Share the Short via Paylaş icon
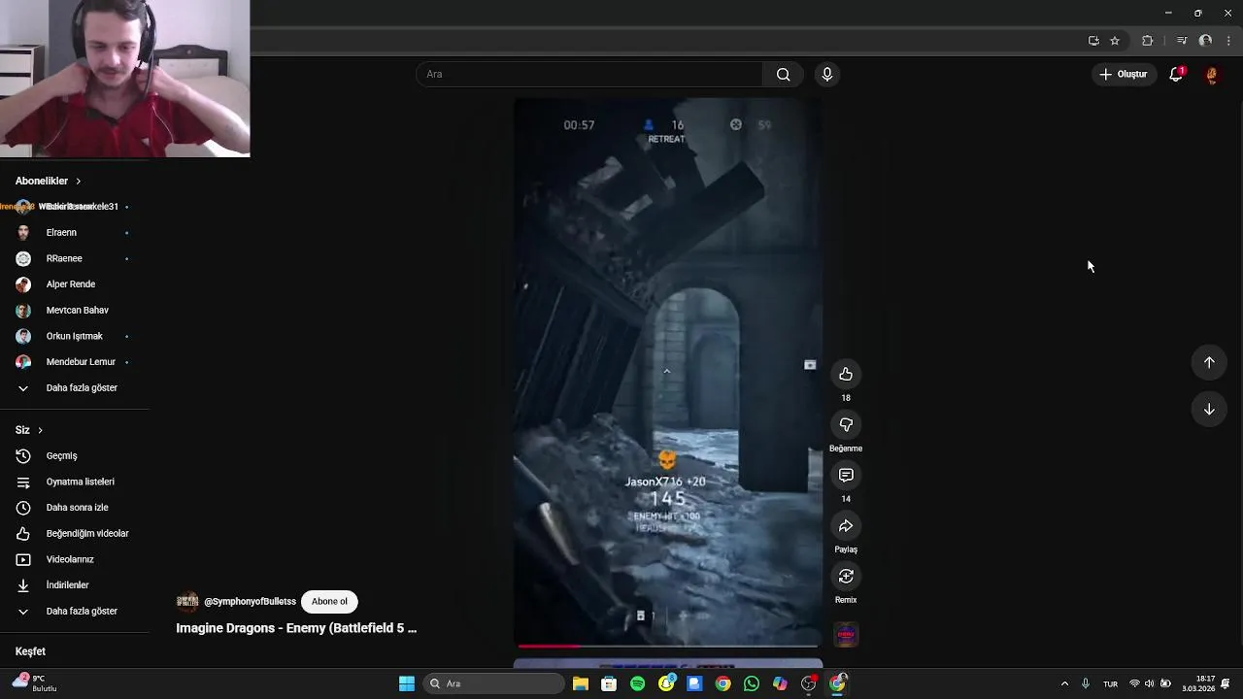Screen dimensions: 1243x699 click(x=846, y=526)
